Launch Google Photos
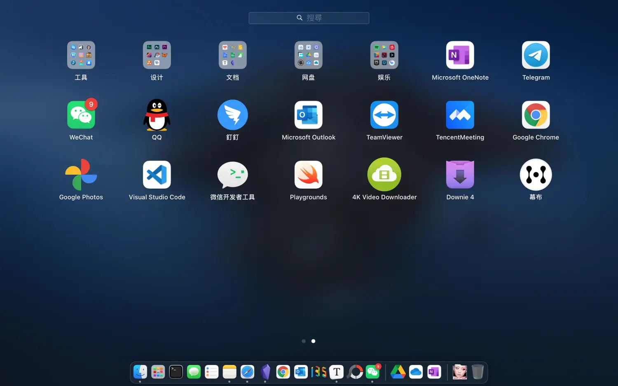 [x=81, y=175]
